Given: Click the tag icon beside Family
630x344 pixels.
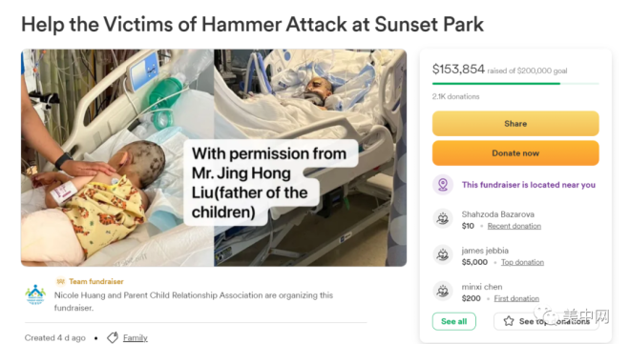Looking at the screenshot, I should click(x=113, y=337).
